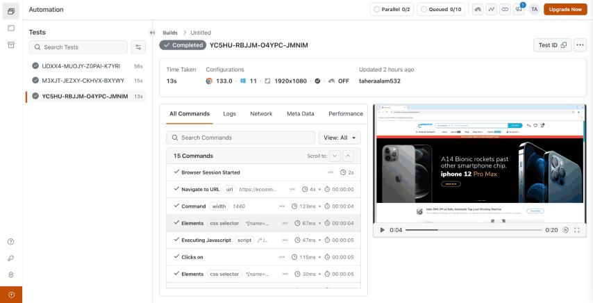The image size is (593, 303).
Task: Collapse the Tests panel with double-arrow icon
Action: click(152, 33)
